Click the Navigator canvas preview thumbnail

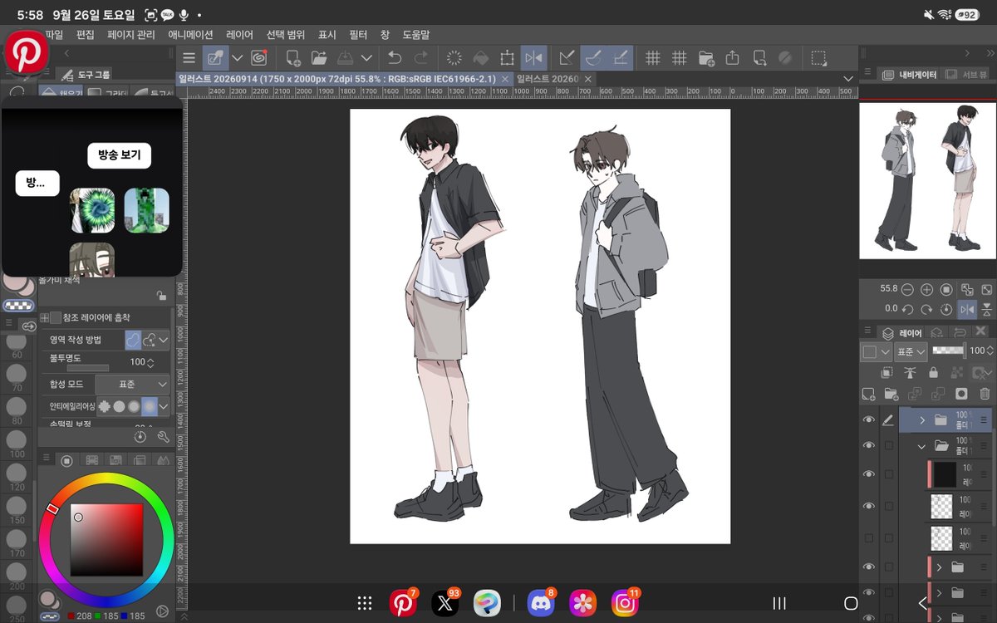(x=927, y=180)
